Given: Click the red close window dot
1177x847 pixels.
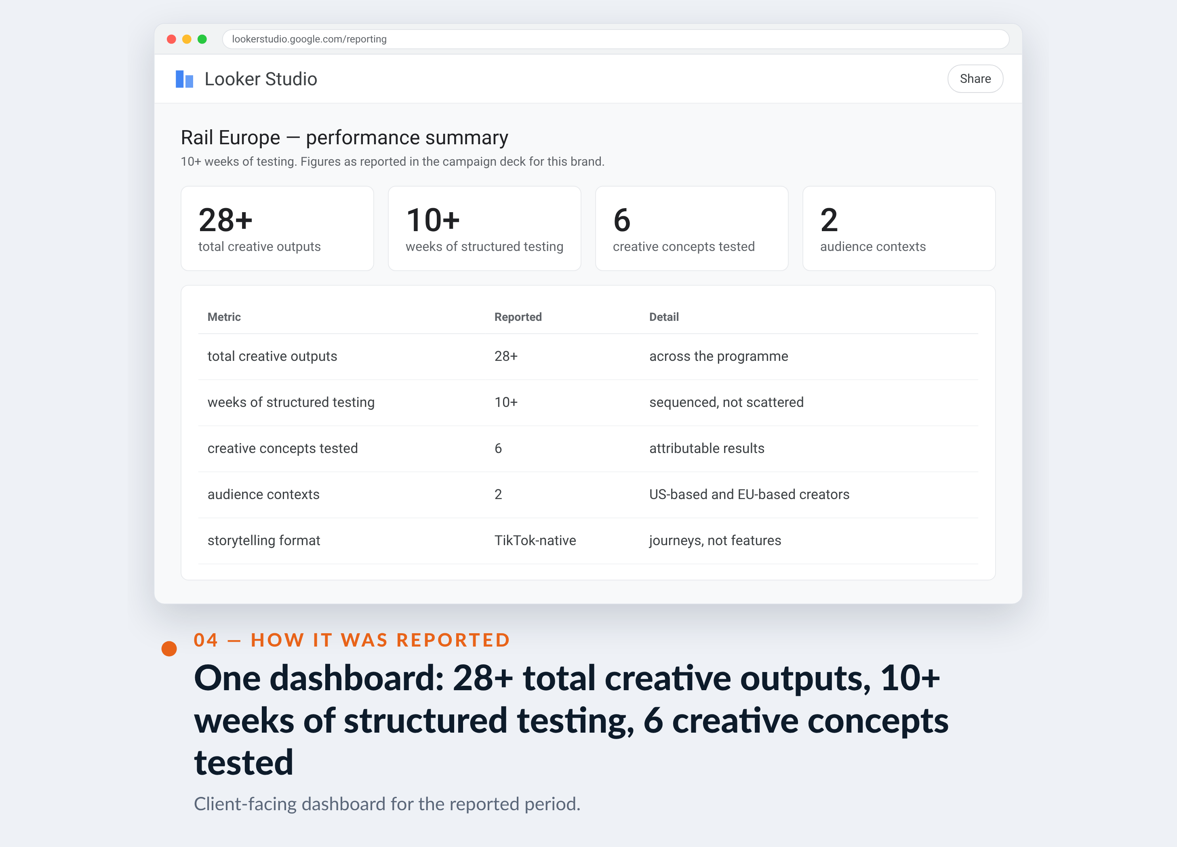Looking at the screenshot, I should point(171,40).
